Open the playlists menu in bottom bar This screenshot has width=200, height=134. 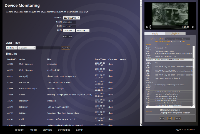pyautogui.click(x=47, y=130)
